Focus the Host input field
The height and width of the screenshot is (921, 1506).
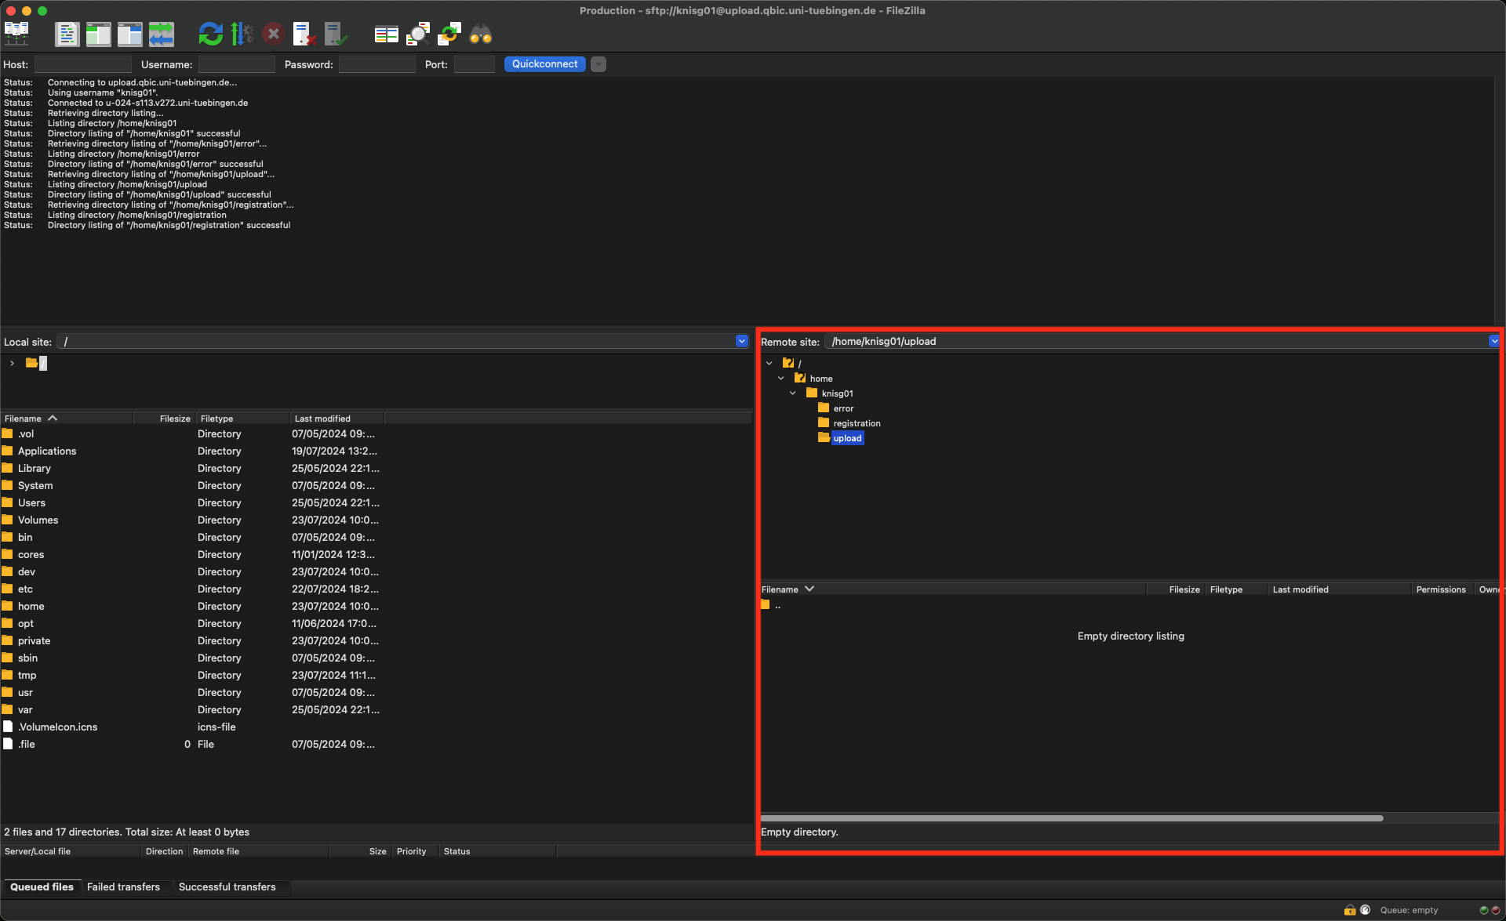pyautogui.click(x=82, y=64)
